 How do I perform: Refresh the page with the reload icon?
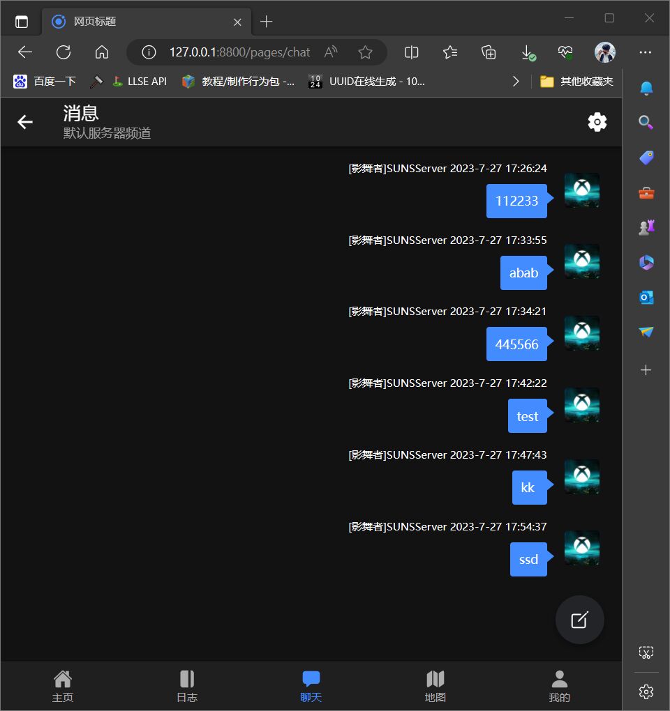pyautogui.click(x=64, y=52)
